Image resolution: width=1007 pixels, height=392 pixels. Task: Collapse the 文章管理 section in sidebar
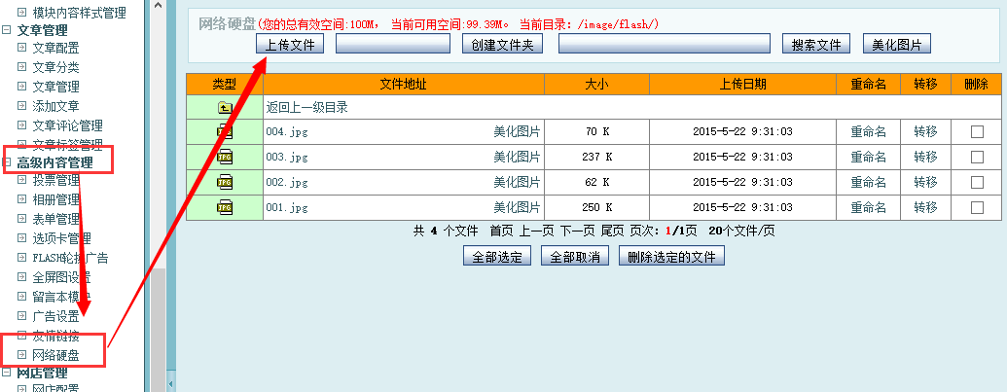pos(7,30)
